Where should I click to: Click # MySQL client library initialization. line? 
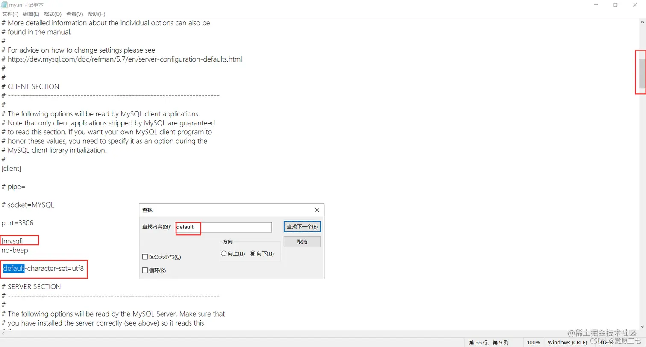click(54, 150)
